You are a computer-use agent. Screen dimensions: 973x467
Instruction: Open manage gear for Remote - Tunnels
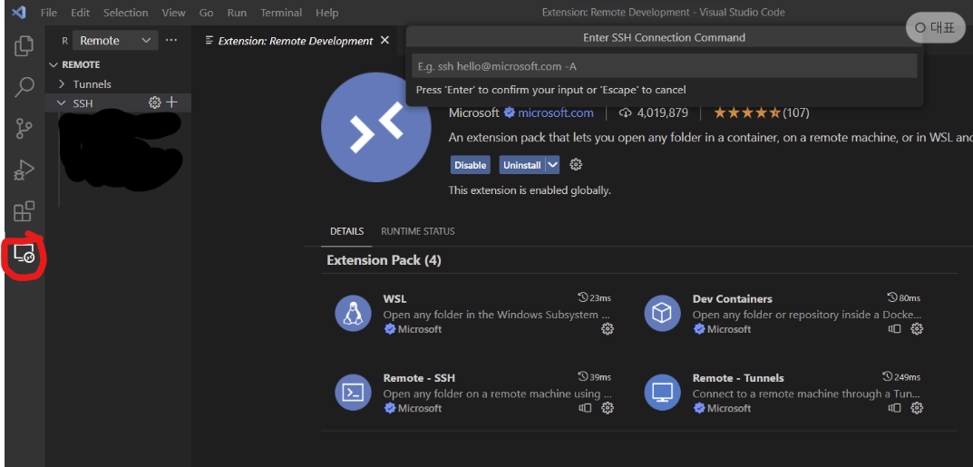click(x=917, y=407)
